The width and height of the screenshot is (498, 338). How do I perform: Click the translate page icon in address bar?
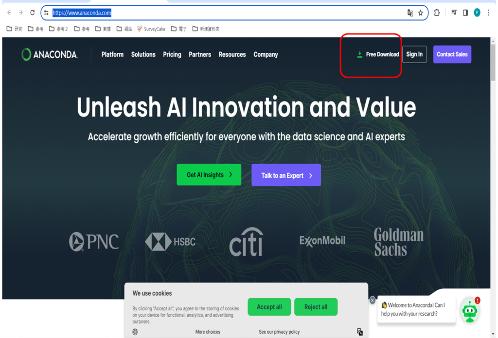(410, 13)
